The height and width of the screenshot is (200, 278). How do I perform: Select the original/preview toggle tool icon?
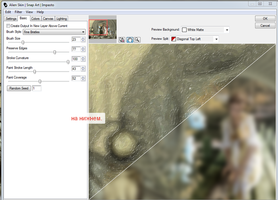122,40
